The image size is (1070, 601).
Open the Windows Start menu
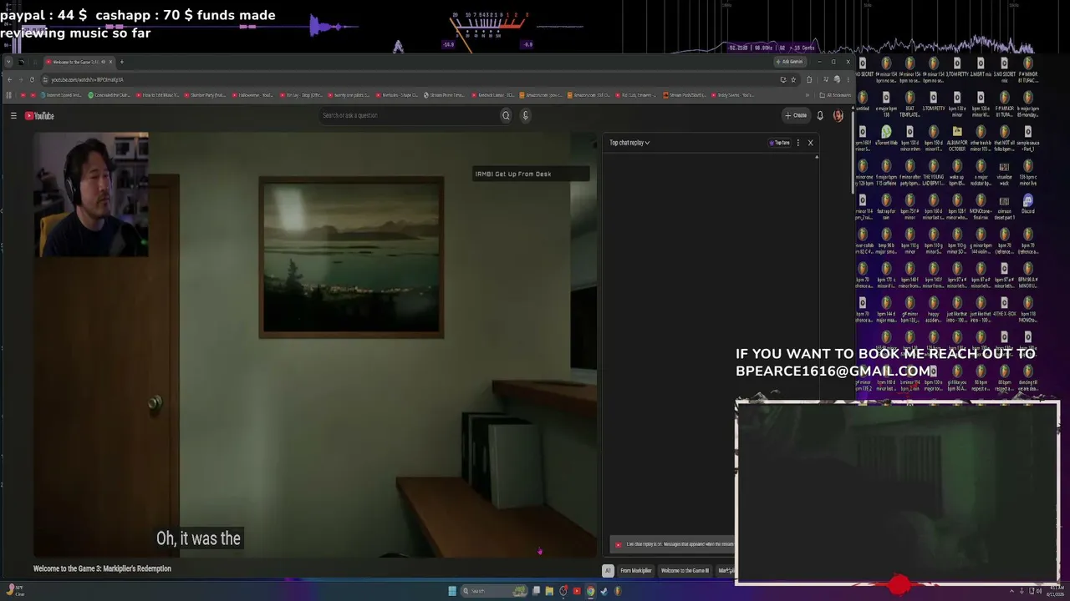452,591
